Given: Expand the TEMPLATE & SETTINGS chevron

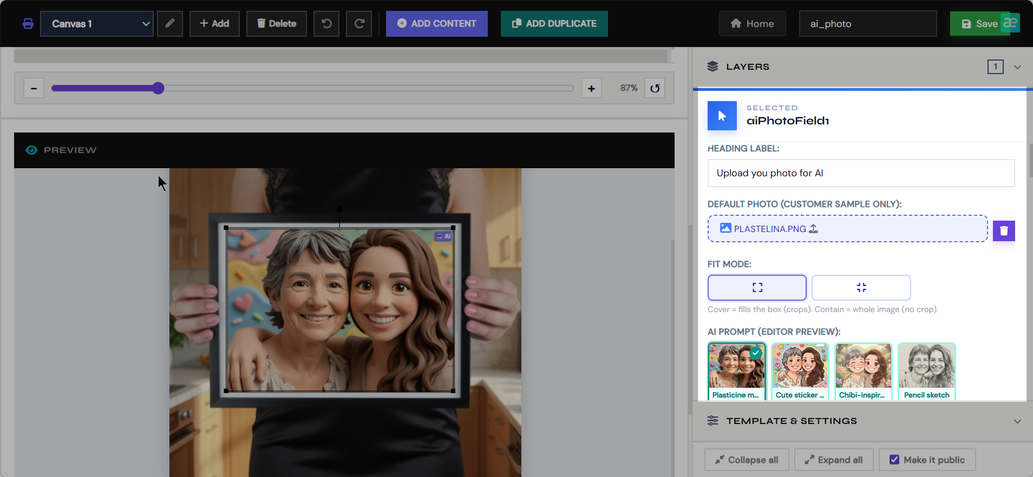Looking at the screenshot, I should point(1017,421).
